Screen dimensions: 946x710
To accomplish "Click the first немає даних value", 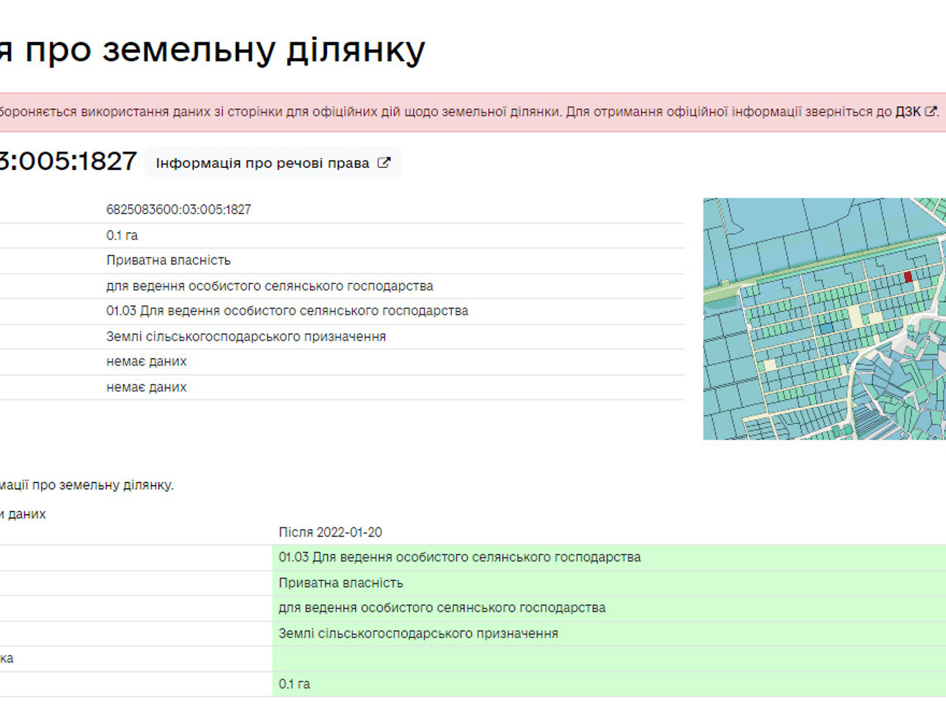I will pyautogui.click(x=146, y=362).
